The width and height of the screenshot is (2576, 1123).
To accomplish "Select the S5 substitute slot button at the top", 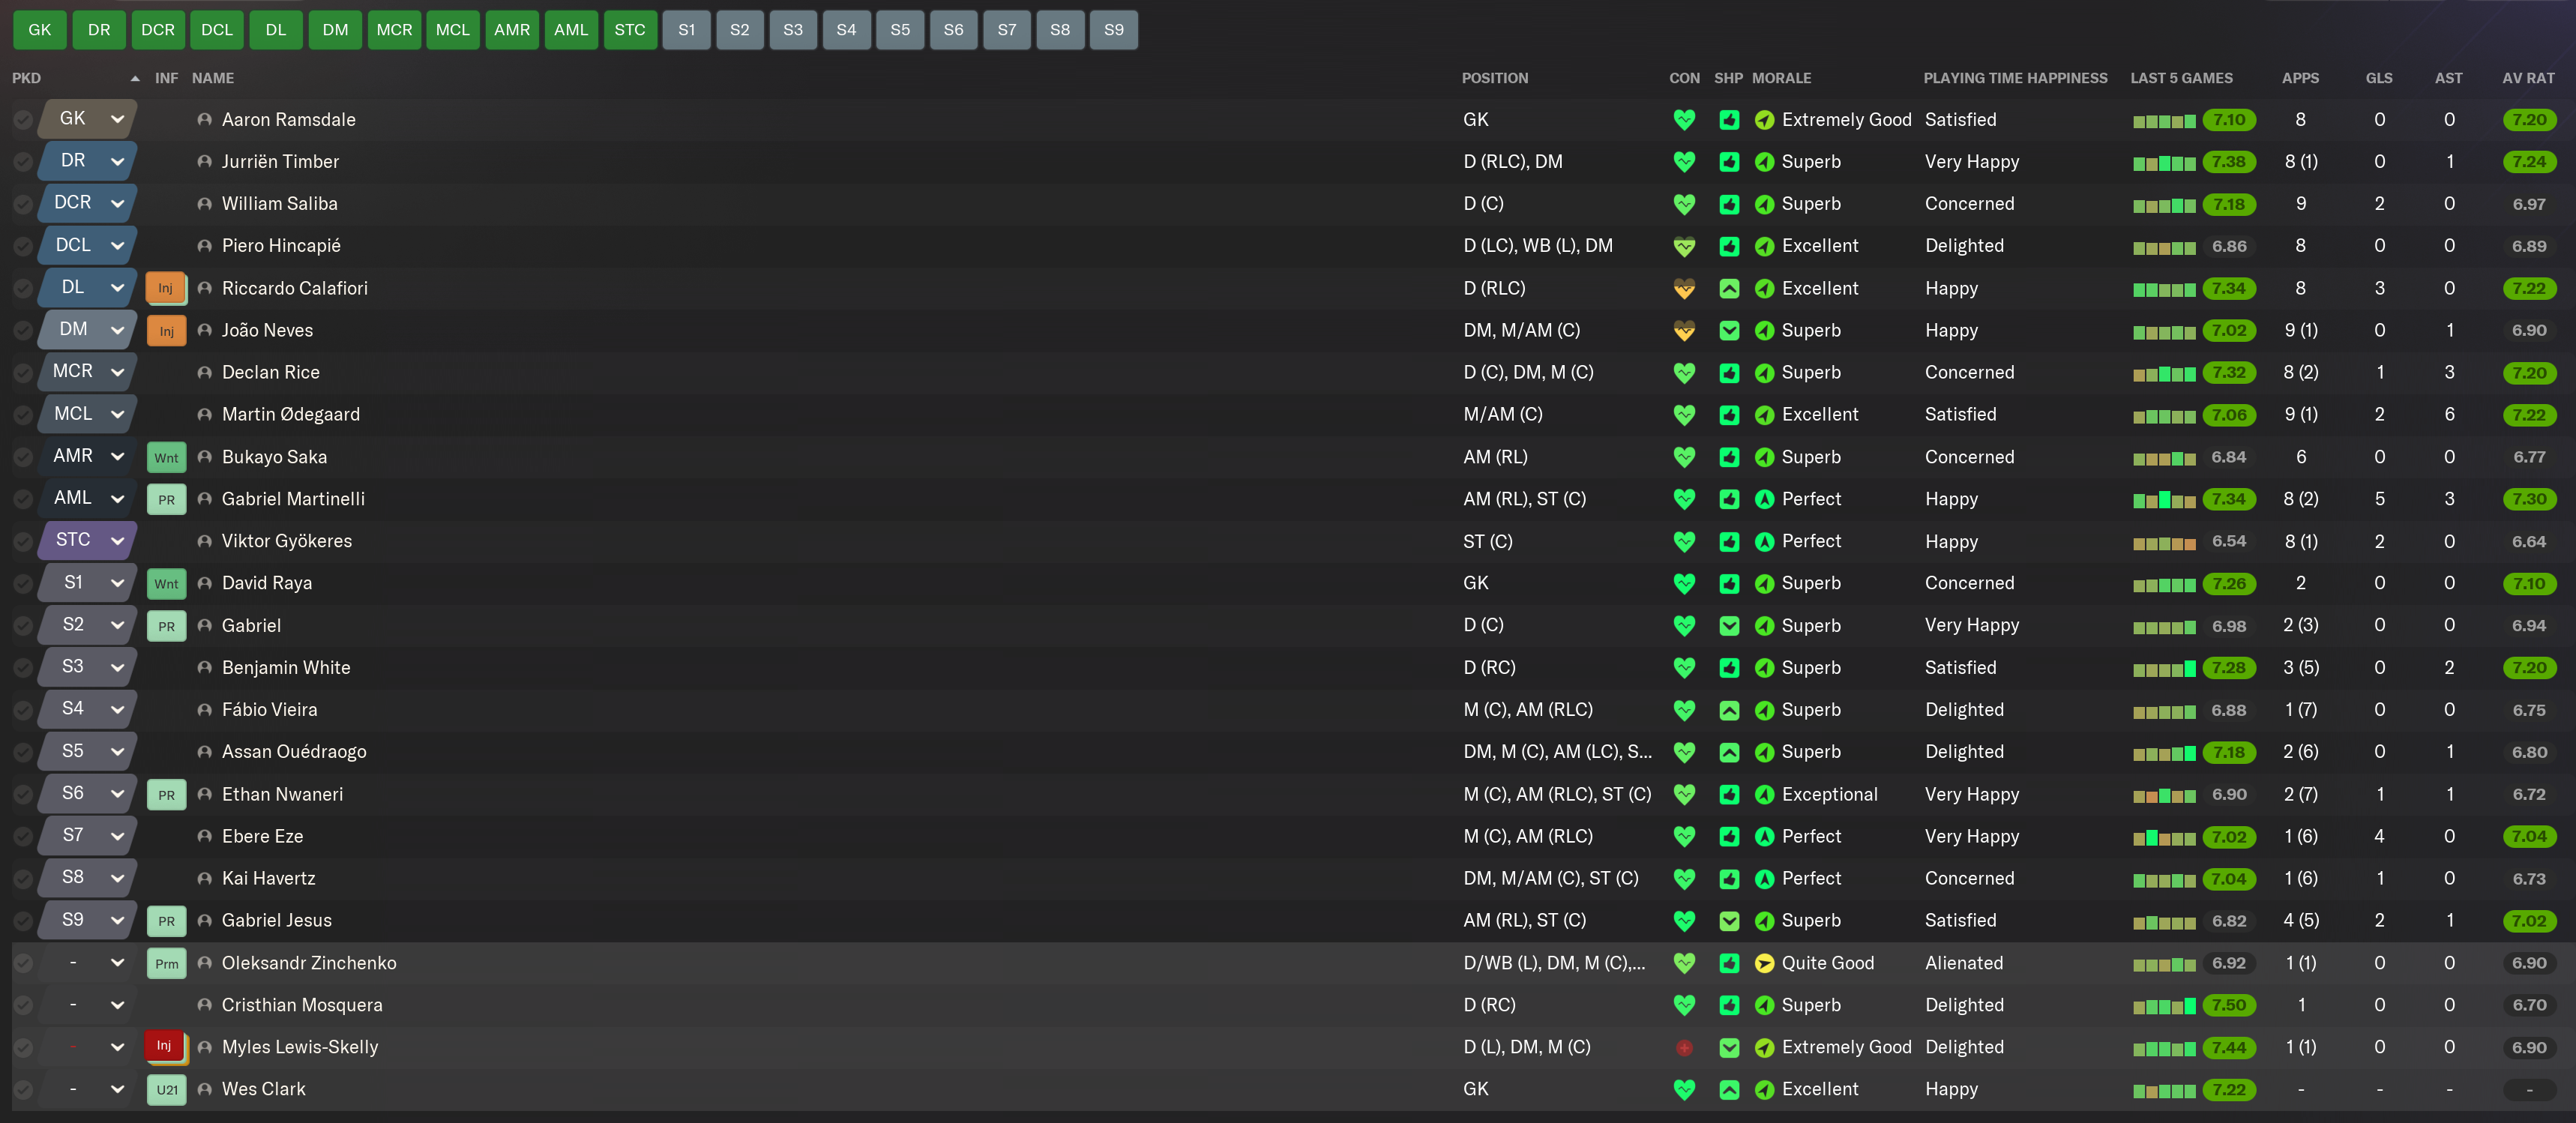I will click(899, 30).
